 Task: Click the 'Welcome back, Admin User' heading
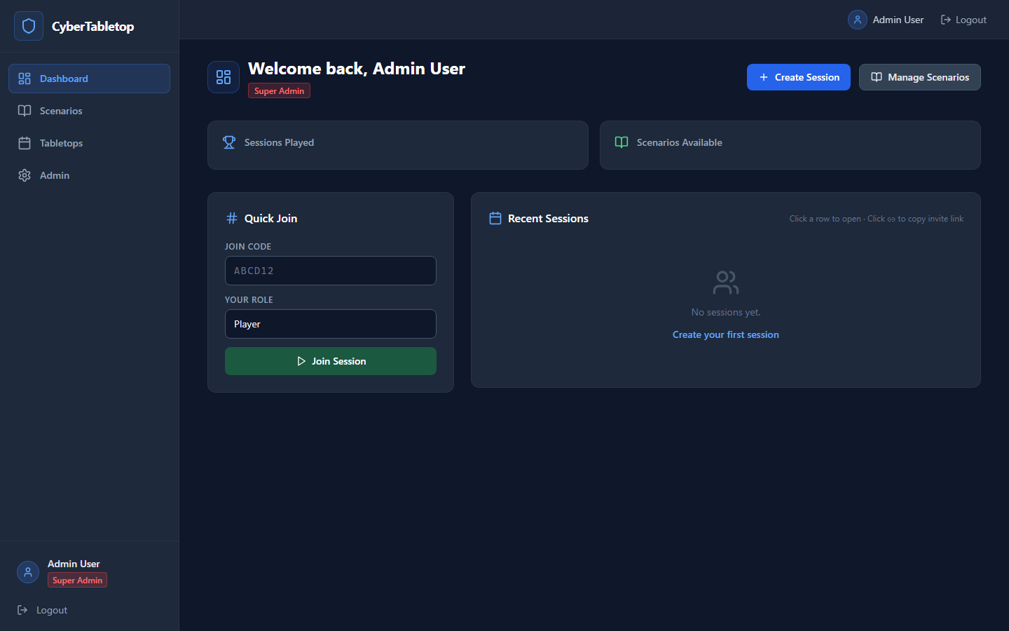click(x=357, y=68)
